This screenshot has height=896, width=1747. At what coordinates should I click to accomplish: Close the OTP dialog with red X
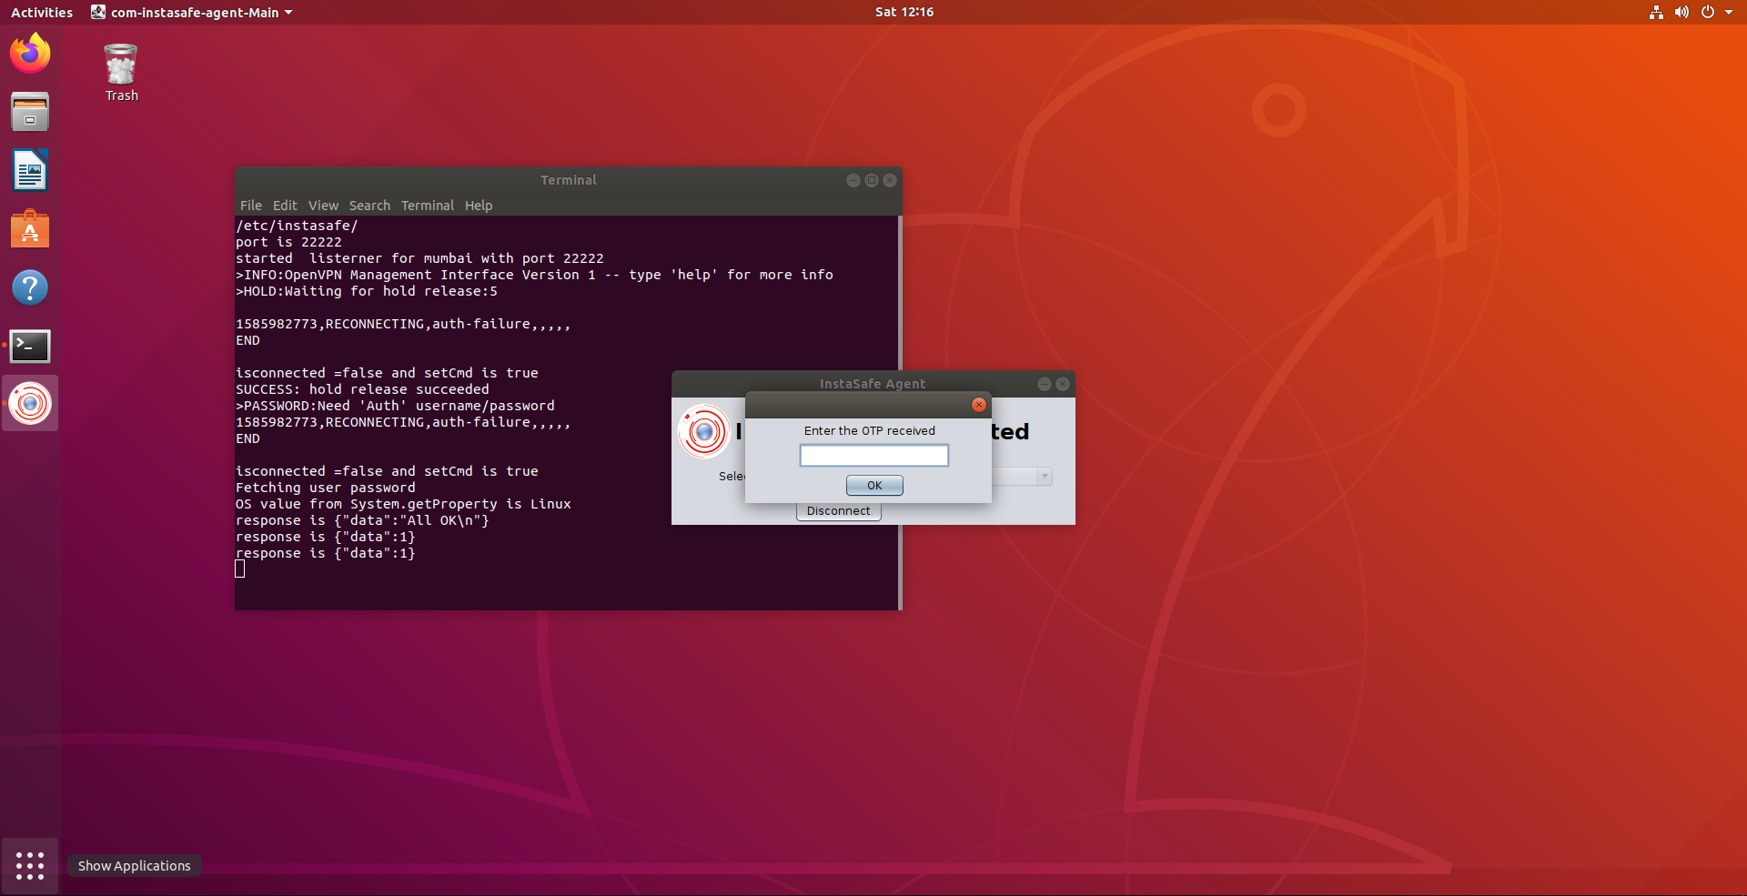tap(979, 405)
